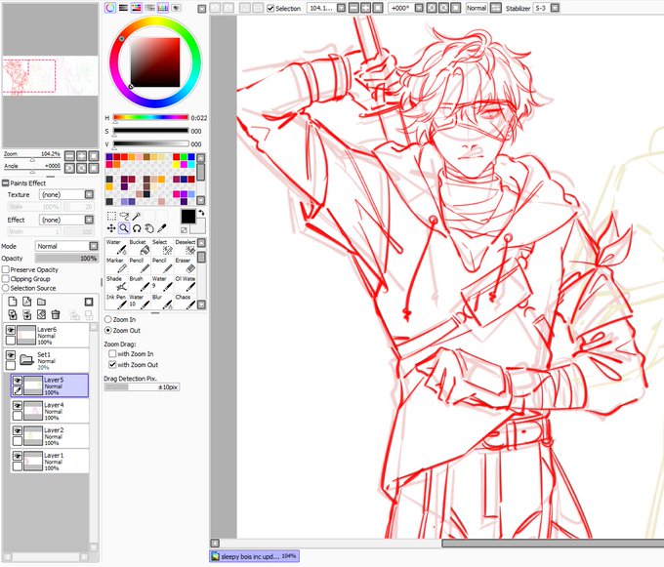
Task: Click the brush tool list down arrow
Action: (201, 304)
